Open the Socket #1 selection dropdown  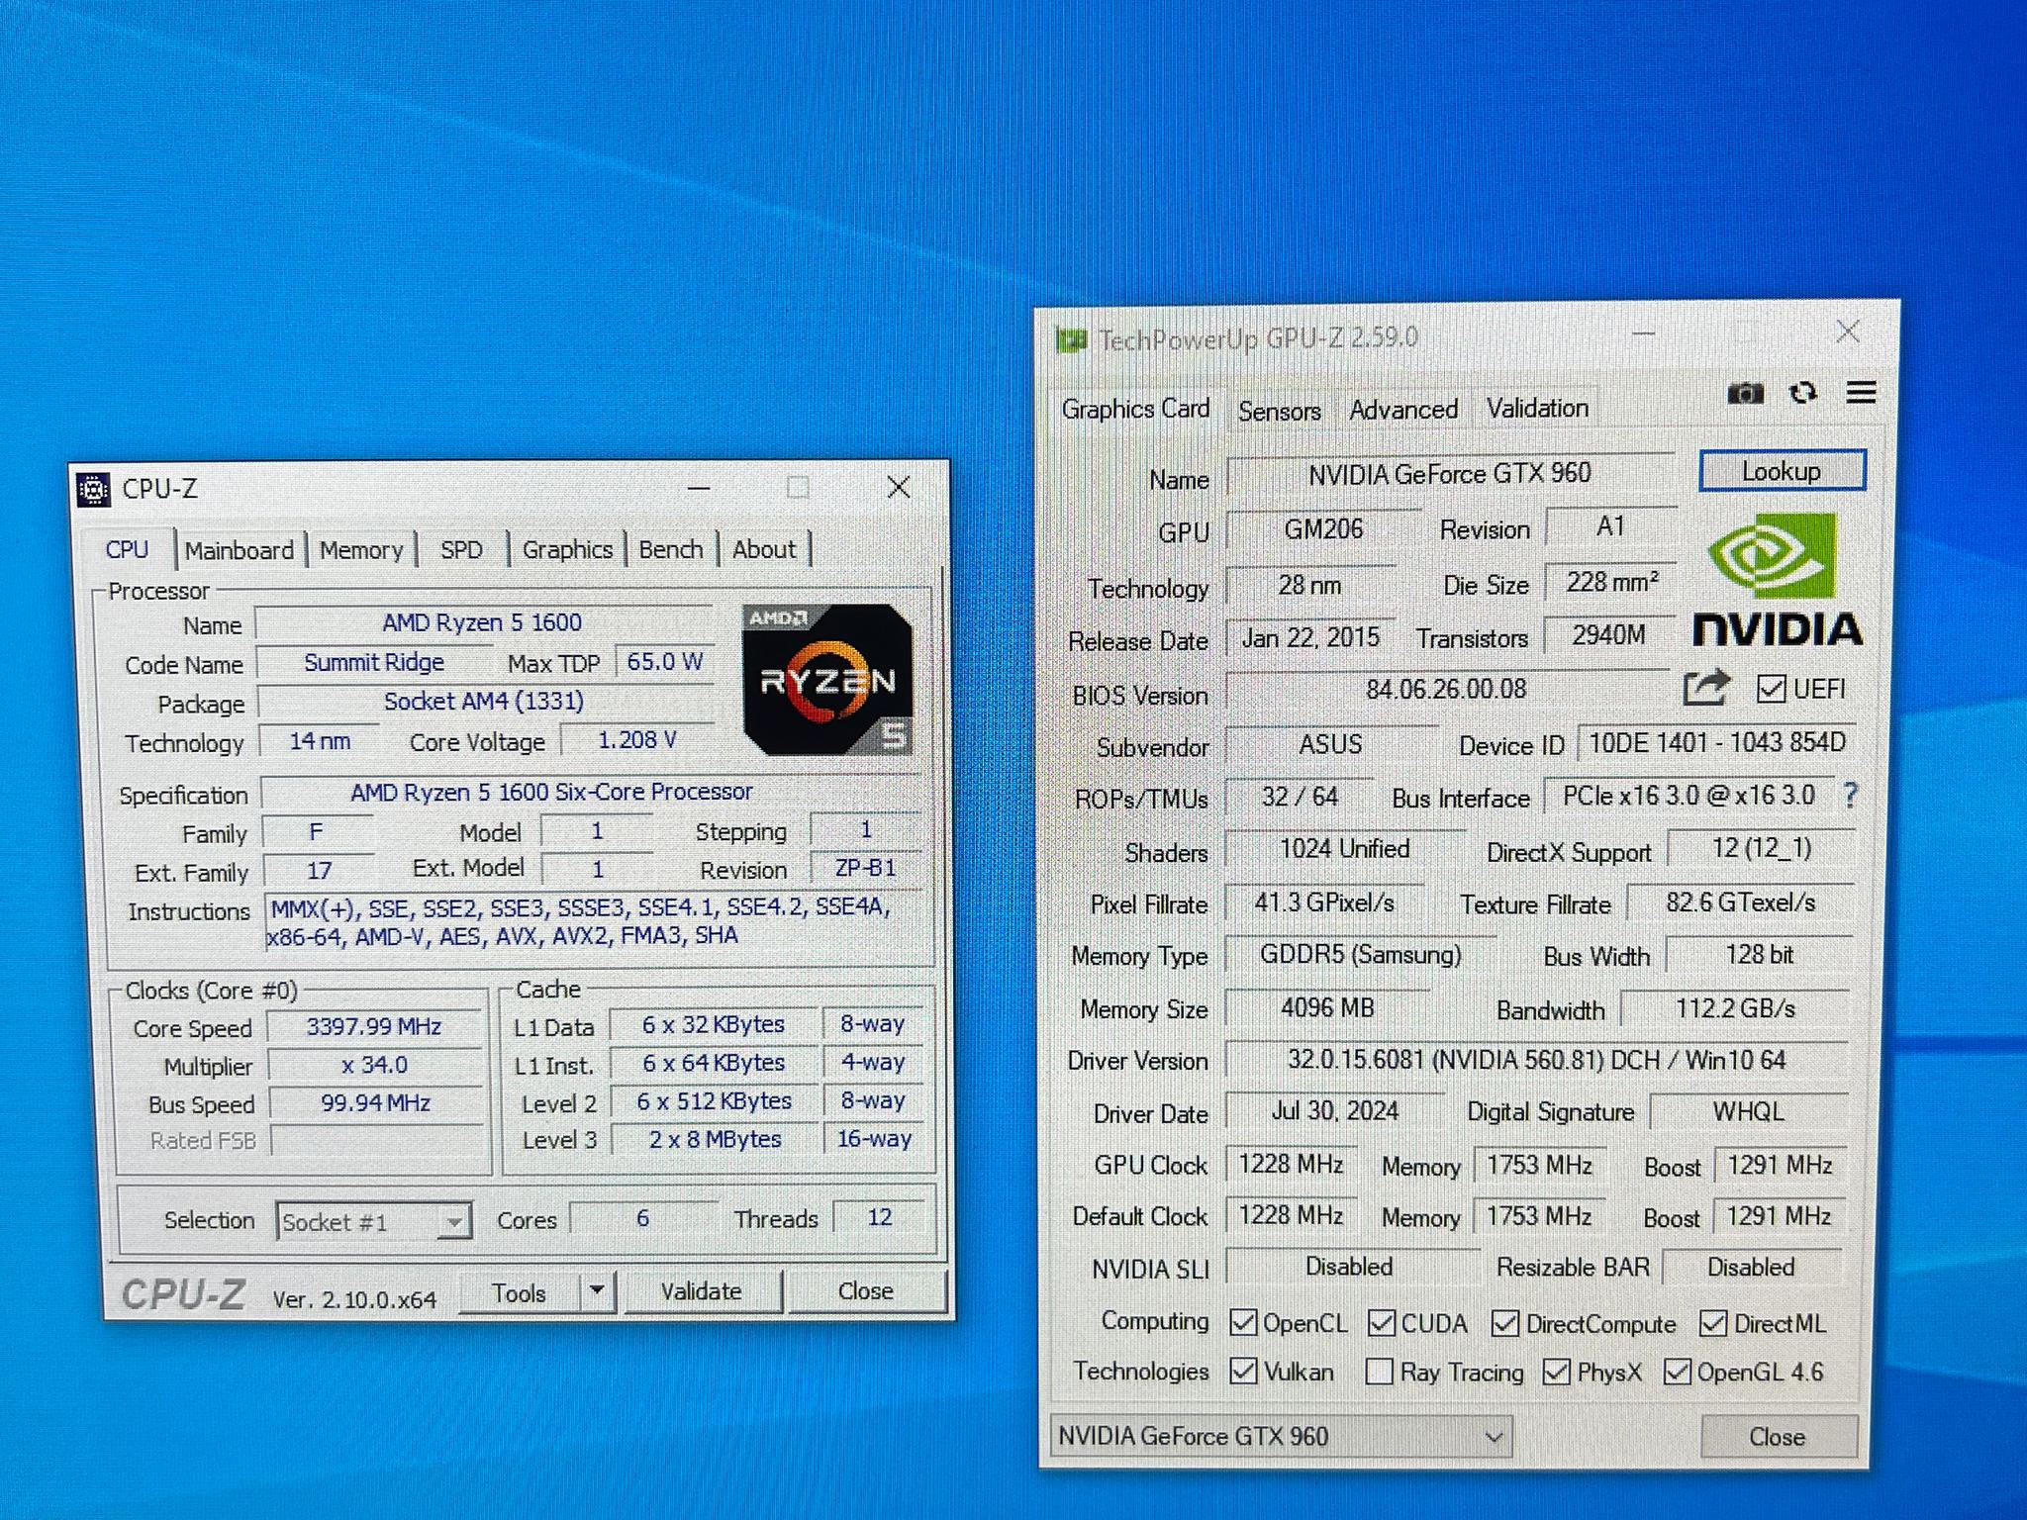coord(453,1221)
